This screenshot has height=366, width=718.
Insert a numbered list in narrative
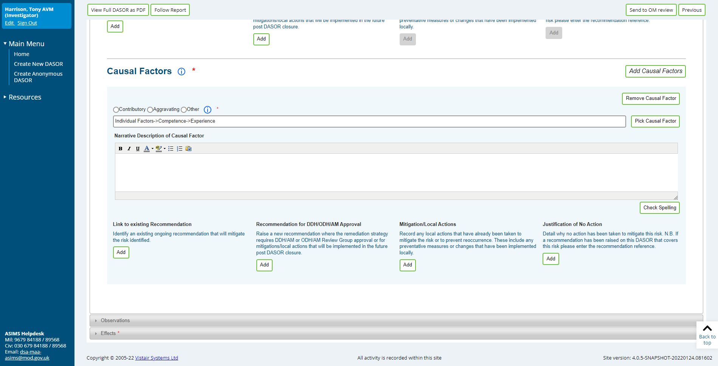point(180,149)
